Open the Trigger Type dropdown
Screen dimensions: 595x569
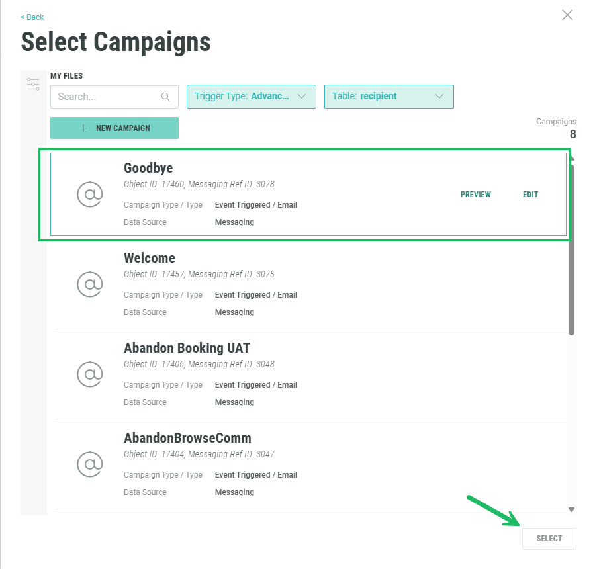tap(252, 97)
